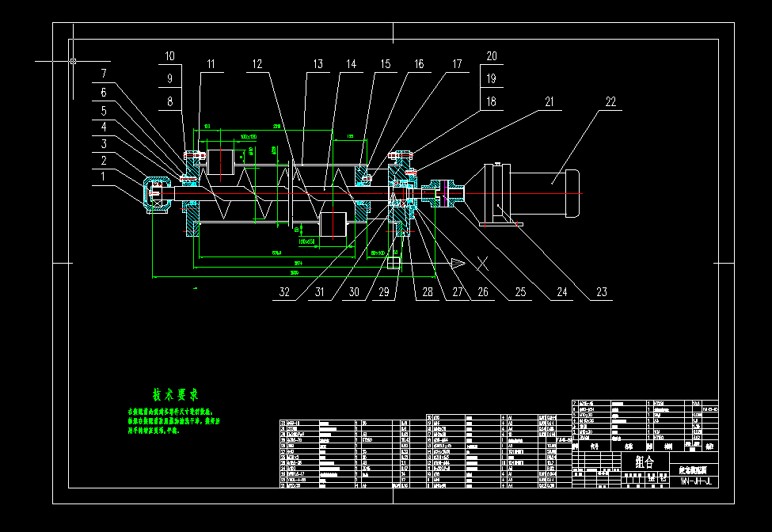Select stacked callout label 18
Viewport: 772px width, 532px height.
492,102
